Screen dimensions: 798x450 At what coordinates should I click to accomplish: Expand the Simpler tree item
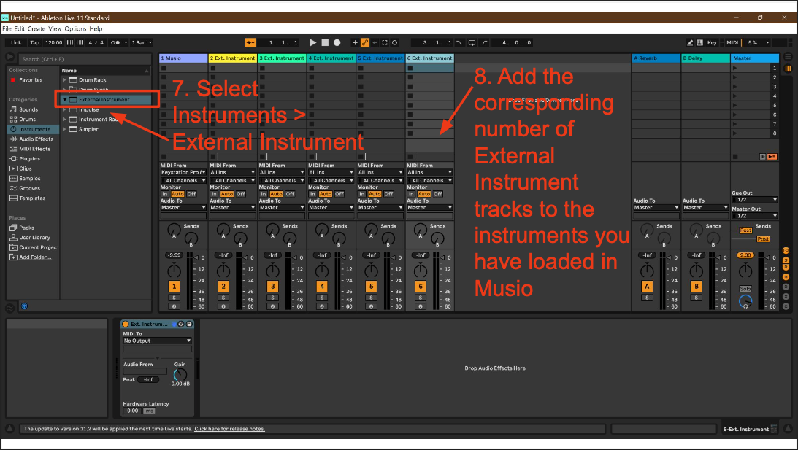(x=65, y=129)
